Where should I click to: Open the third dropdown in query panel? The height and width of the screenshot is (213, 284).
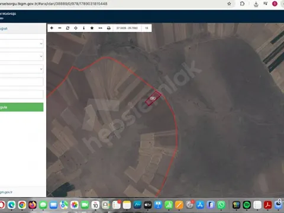pos(21,69)
